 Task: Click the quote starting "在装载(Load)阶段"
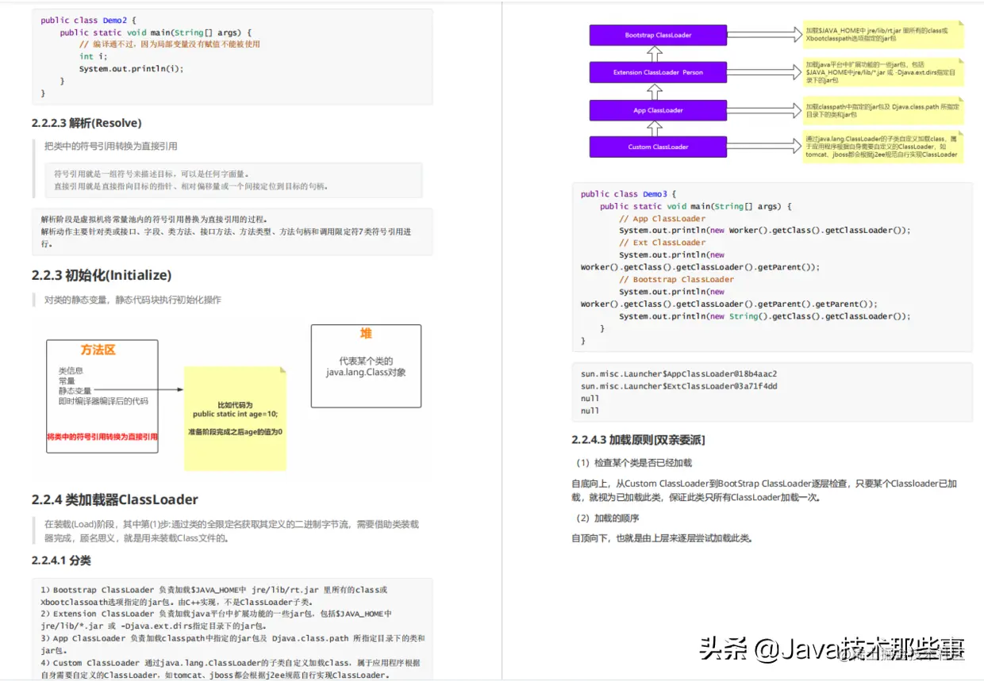[232, 531]
